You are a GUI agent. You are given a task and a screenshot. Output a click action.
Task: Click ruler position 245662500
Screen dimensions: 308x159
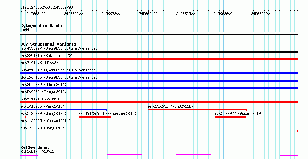click(x=185, y=14)
